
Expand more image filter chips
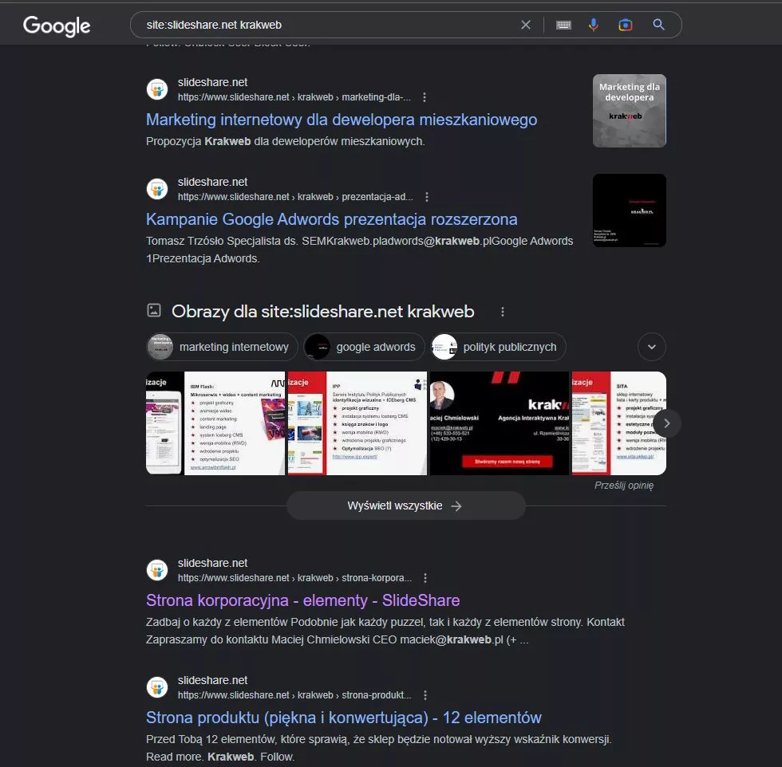click(652, 347)
